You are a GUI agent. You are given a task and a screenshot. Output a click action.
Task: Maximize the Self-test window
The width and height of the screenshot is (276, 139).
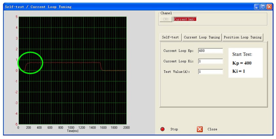(x=263, y=7)
